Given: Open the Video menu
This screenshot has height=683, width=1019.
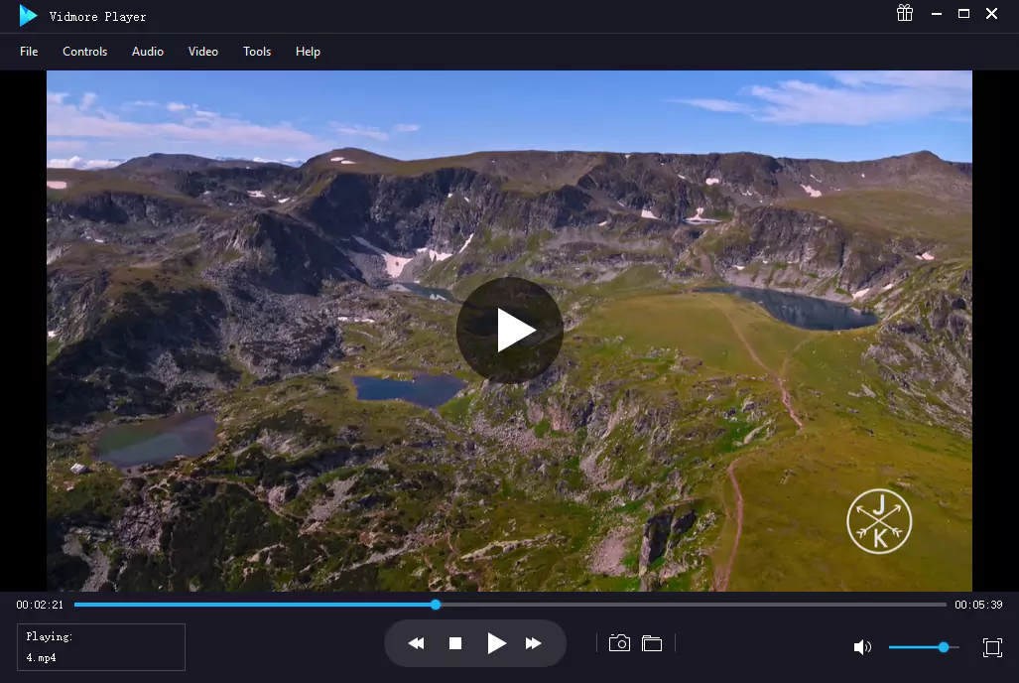Looking at the screenshot, I should 202,51.
